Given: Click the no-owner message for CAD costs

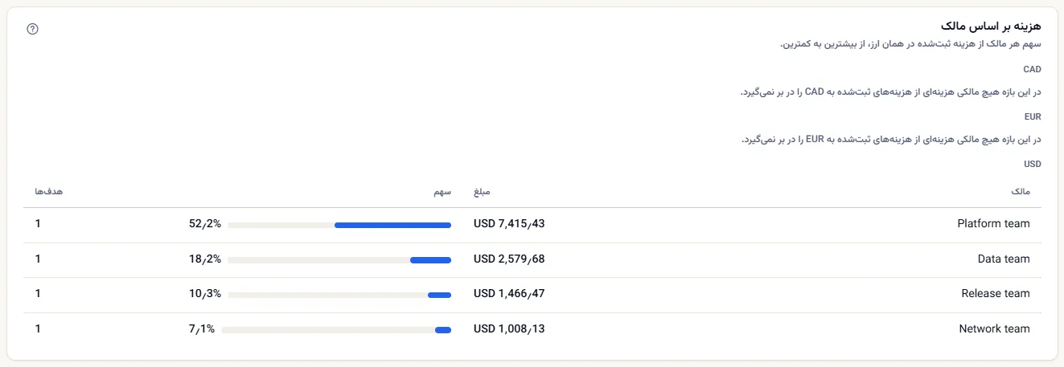Looking at the screenshot, I should point(891,92).
